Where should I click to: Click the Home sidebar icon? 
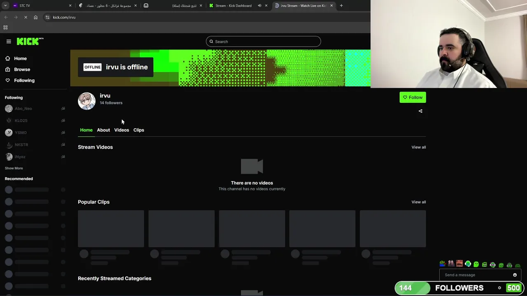click(7, 58)
